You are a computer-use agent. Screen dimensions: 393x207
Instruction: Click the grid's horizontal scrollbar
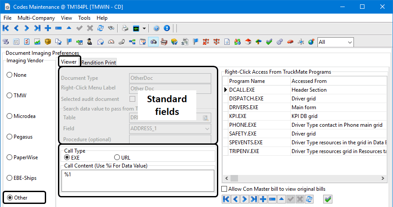[307, 178]
